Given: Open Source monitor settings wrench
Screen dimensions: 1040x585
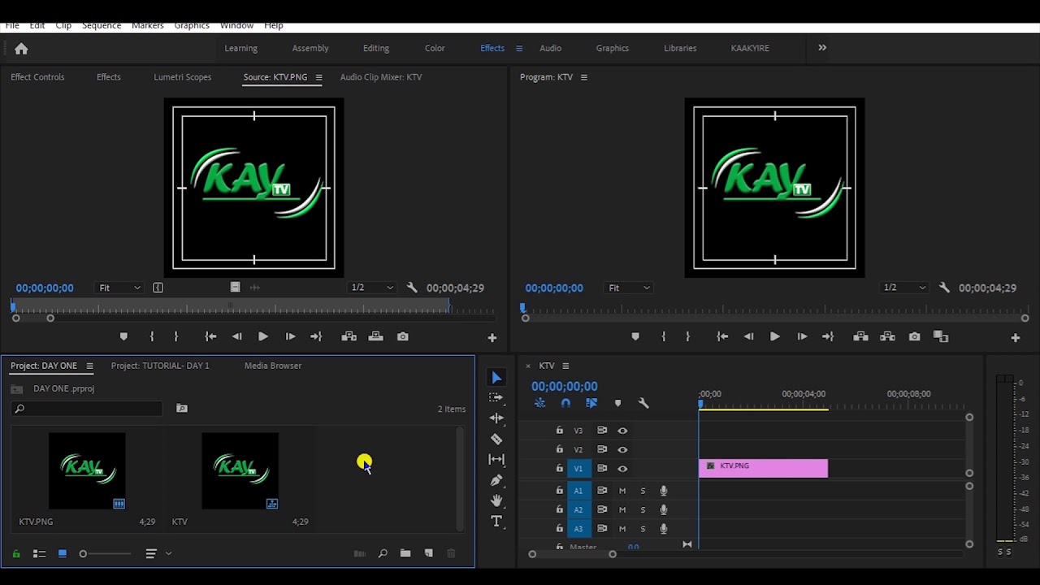Looking at the screenshot, I should [x=412, y=288].
